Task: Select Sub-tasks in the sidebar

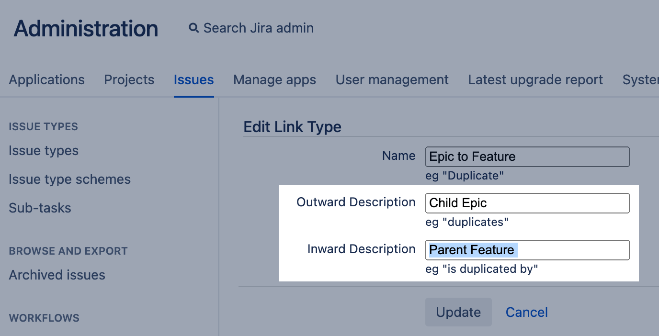Action: (x=40, y=208)
